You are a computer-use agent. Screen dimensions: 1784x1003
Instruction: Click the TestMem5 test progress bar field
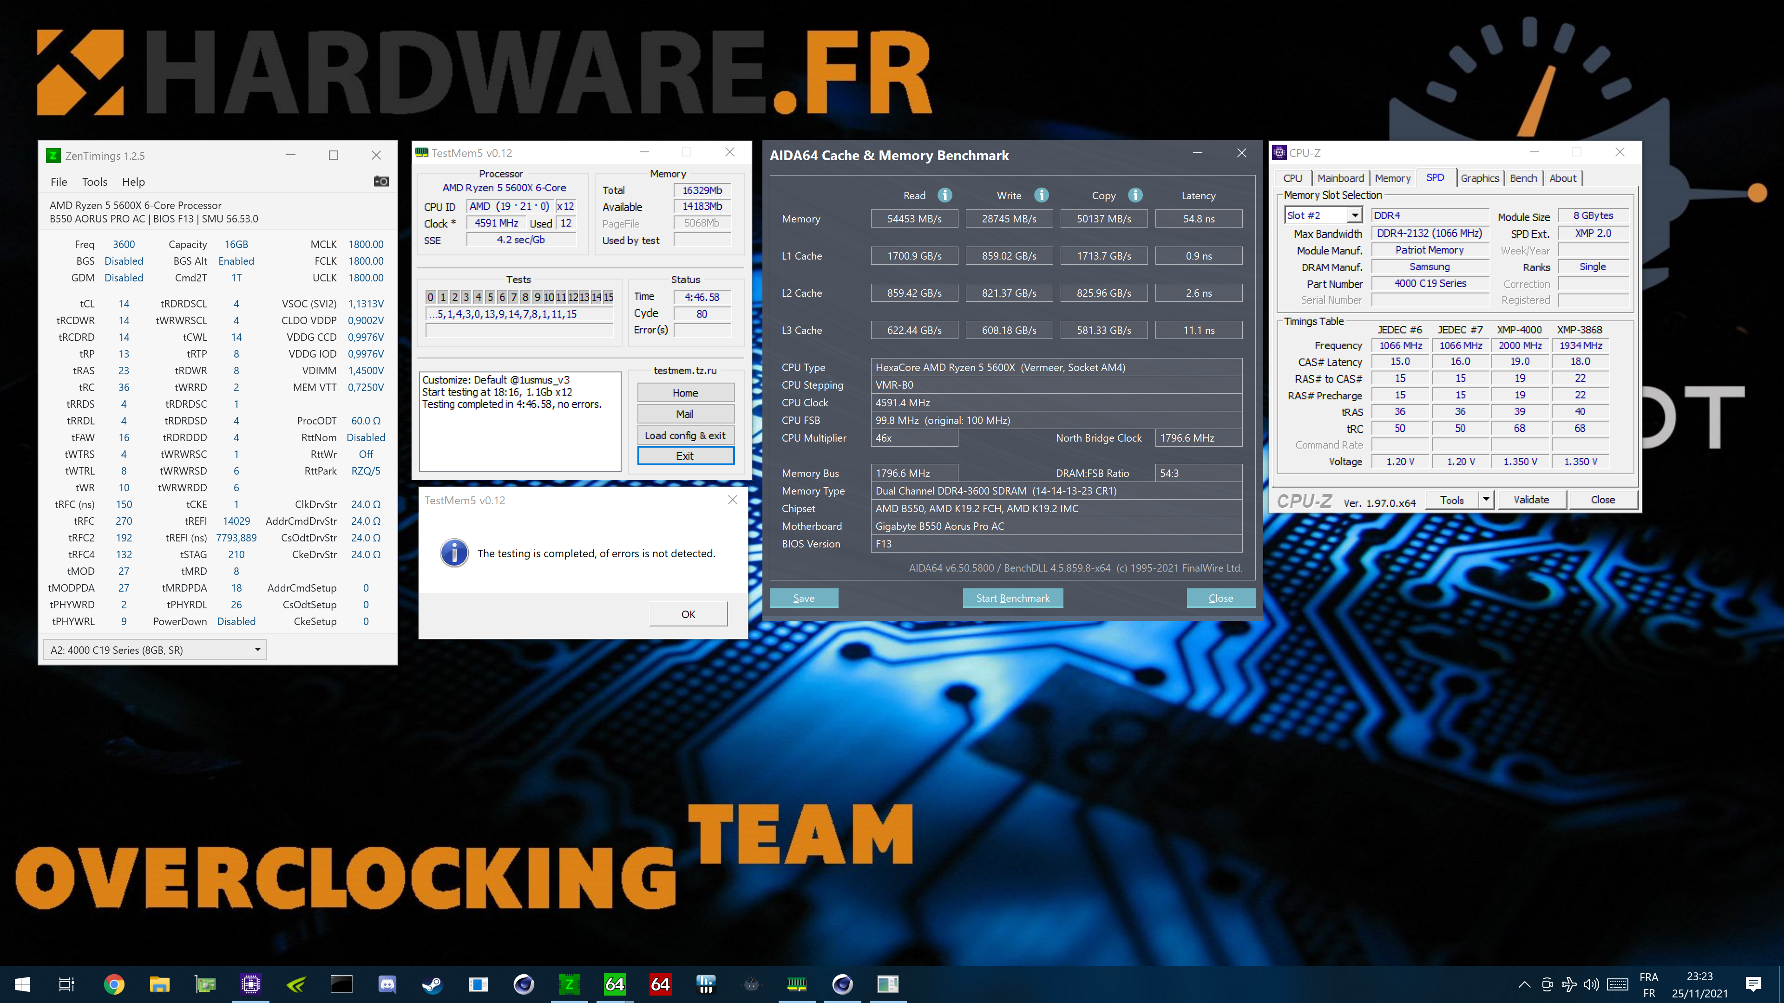(x=519, y=331)
